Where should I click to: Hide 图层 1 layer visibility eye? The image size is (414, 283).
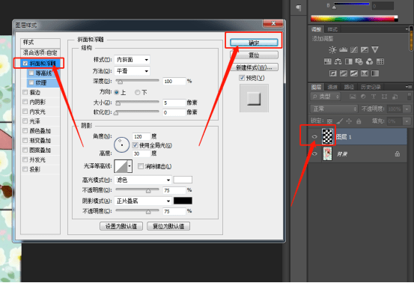pos(314,137)
